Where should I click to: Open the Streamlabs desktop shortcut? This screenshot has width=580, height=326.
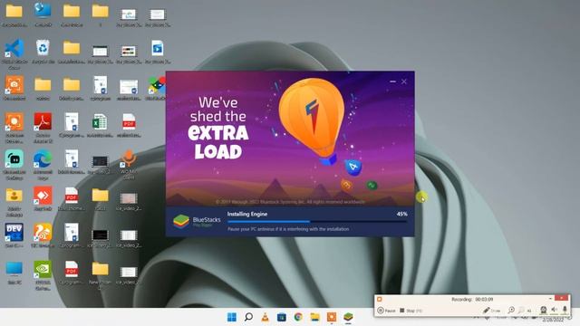14,159
